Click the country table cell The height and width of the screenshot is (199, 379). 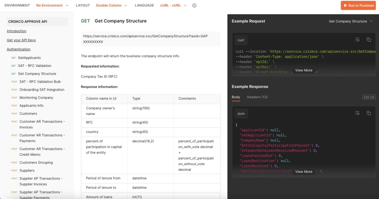(104, 132)
